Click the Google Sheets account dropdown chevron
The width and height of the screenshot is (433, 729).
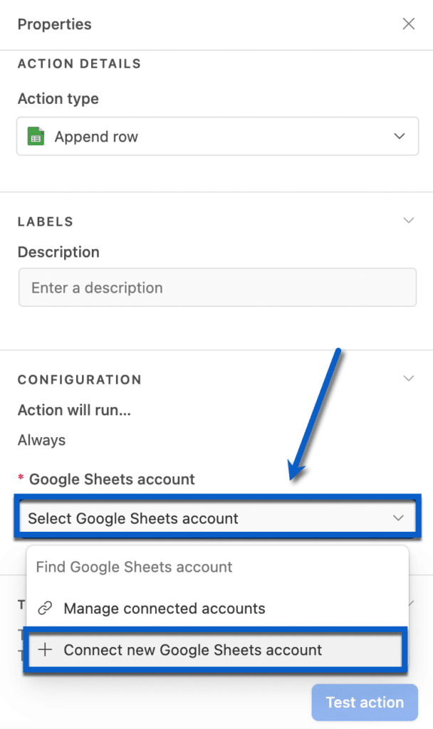coord(399,518)
